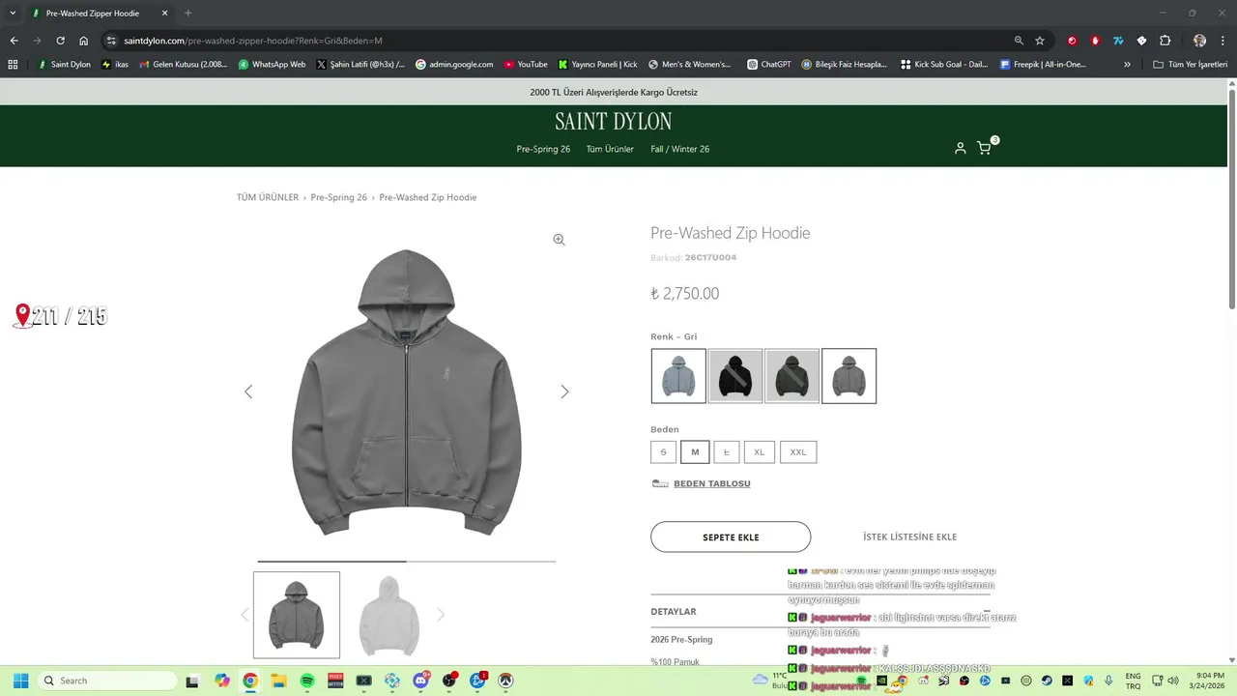The width and height of the screenshot is (1237, 696).
Task: Open the Fall / Winter 26 menu
Action: point(679,149)
